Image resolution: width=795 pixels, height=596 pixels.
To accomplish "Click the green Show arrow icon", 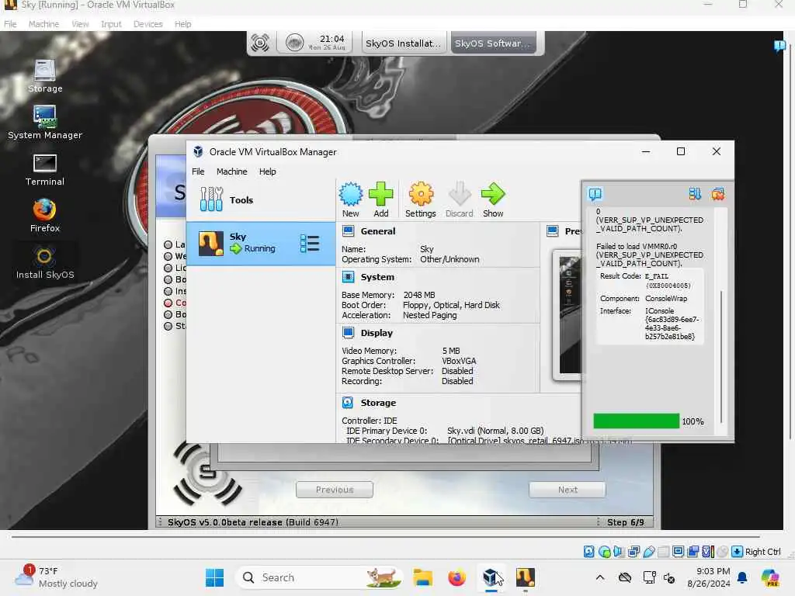I will coord(493,195).
